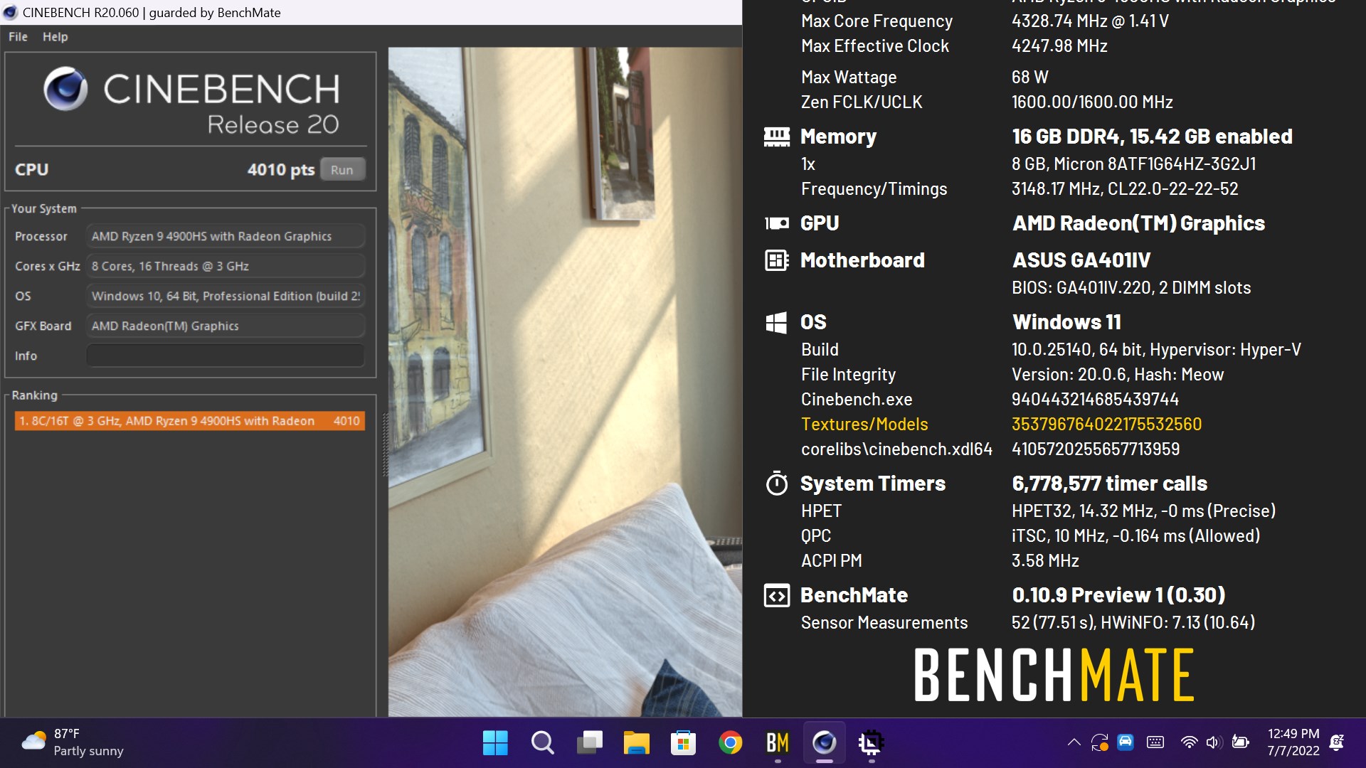This screenshot has width=1366, height=768.
Task: Open the volume control in tray
Action: pyautogui.click(x=1214, y=742)
